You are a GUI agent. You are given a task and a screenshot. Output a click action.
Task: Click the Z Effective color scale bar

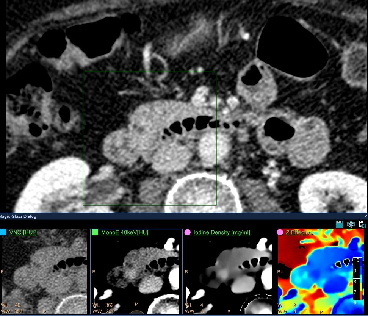click(x=356, y=281)
